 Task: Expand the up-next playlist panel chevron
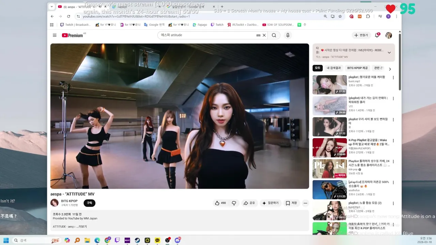click(389, 53)
